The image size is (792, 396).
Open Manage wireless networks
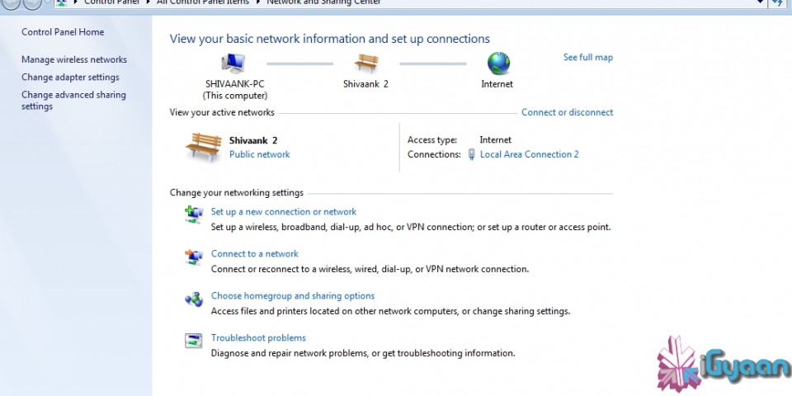[74, 59]
